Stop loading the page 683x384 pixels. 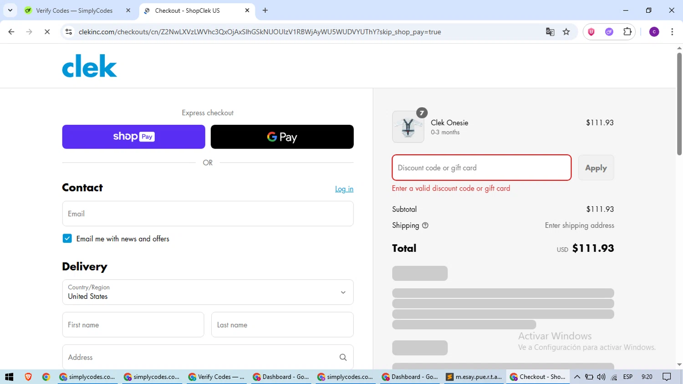click(47, 32)
